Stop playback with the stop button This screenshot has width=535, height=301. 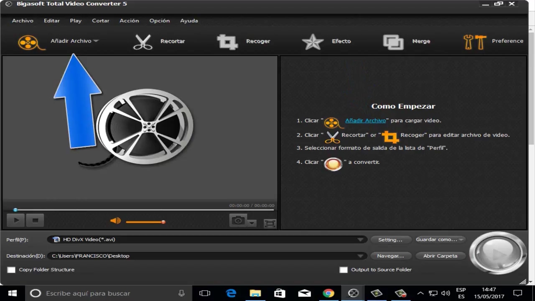pyautogui.click(x=35, y=220)
